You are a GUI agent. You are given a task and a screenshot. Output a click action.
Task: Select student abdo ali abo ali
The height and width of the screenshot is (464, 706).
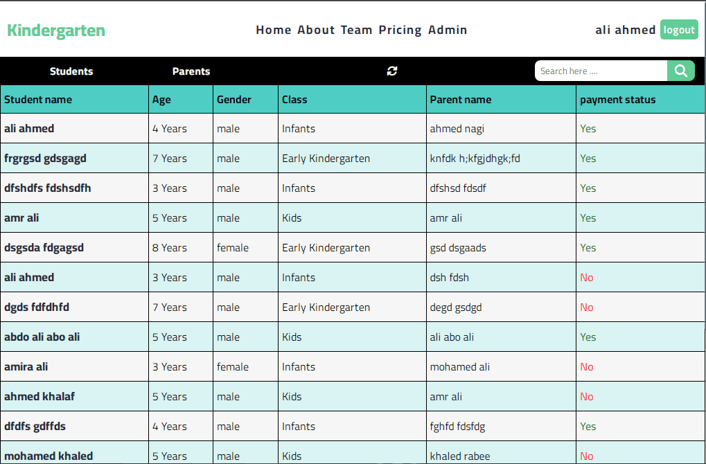42,337
